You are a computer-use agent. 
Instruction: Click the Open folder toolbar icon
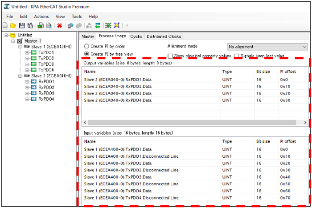pos(13,25)
